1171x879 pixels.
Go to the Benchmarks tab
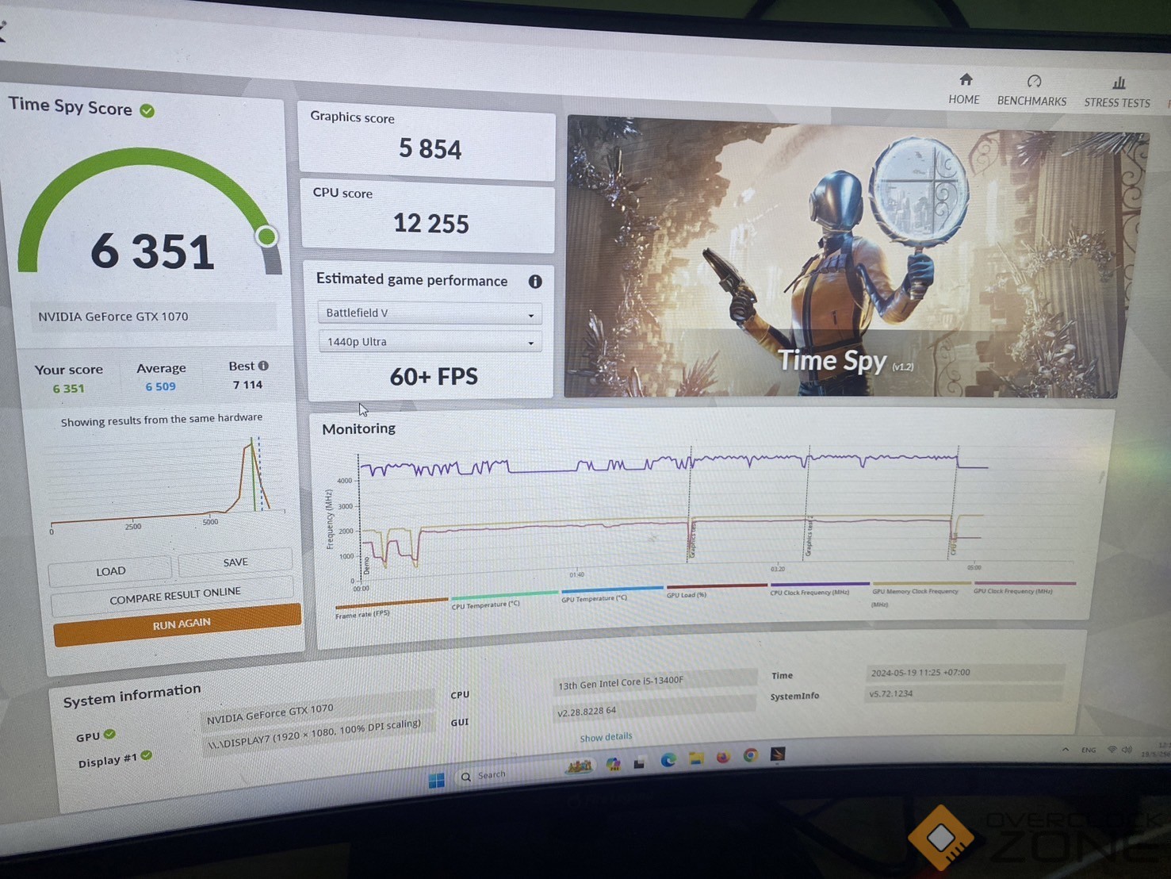click(1031, 90)
